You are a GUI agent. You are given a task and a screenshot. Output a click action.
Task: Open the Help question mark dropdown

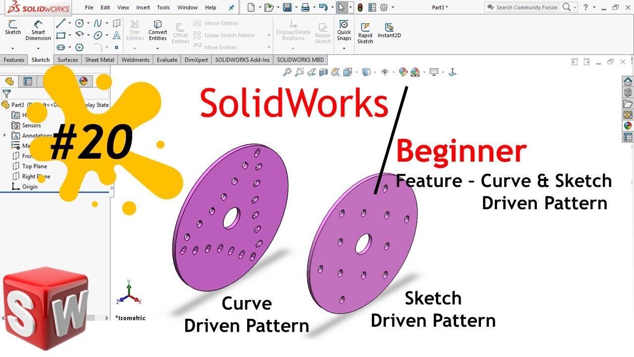pos(595,7)
